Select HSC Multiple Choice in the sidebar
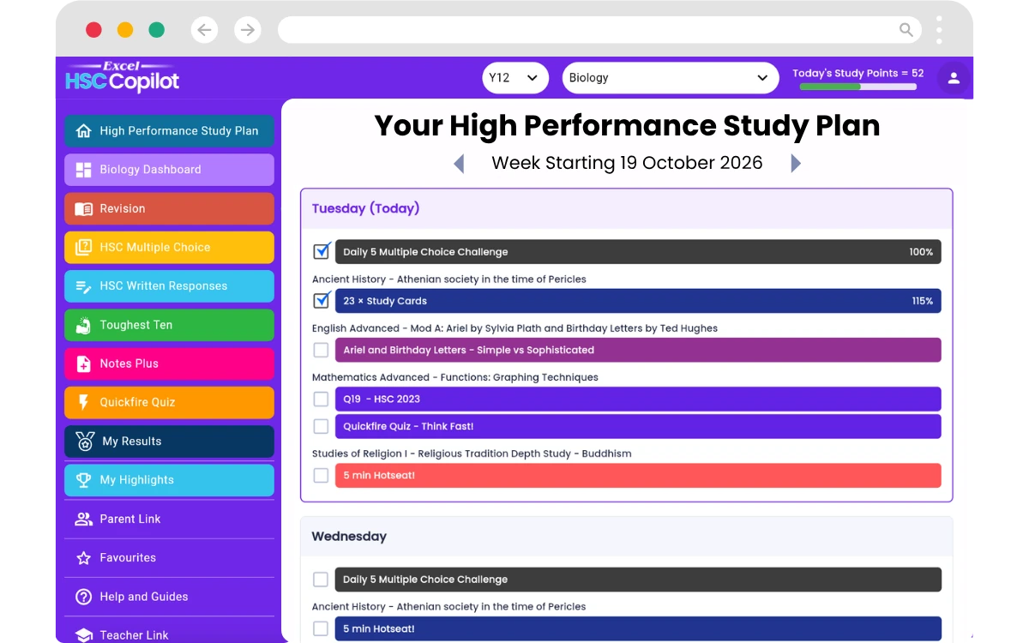 [169, 247]
